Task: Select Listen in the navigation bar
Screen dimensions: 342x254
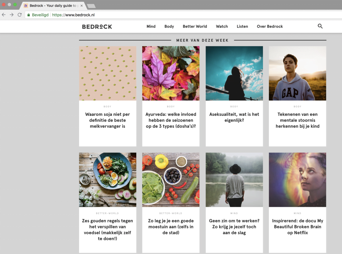Action: pyautogui.click(x=242, y=26)
